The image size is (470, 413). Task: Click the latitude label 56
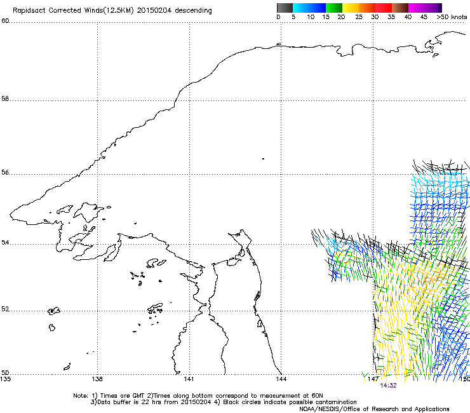(5, 172)
